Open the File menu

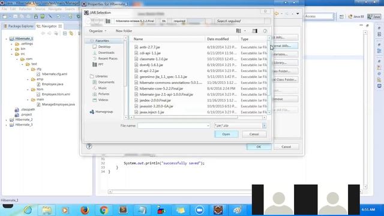(x=4, y=9)
